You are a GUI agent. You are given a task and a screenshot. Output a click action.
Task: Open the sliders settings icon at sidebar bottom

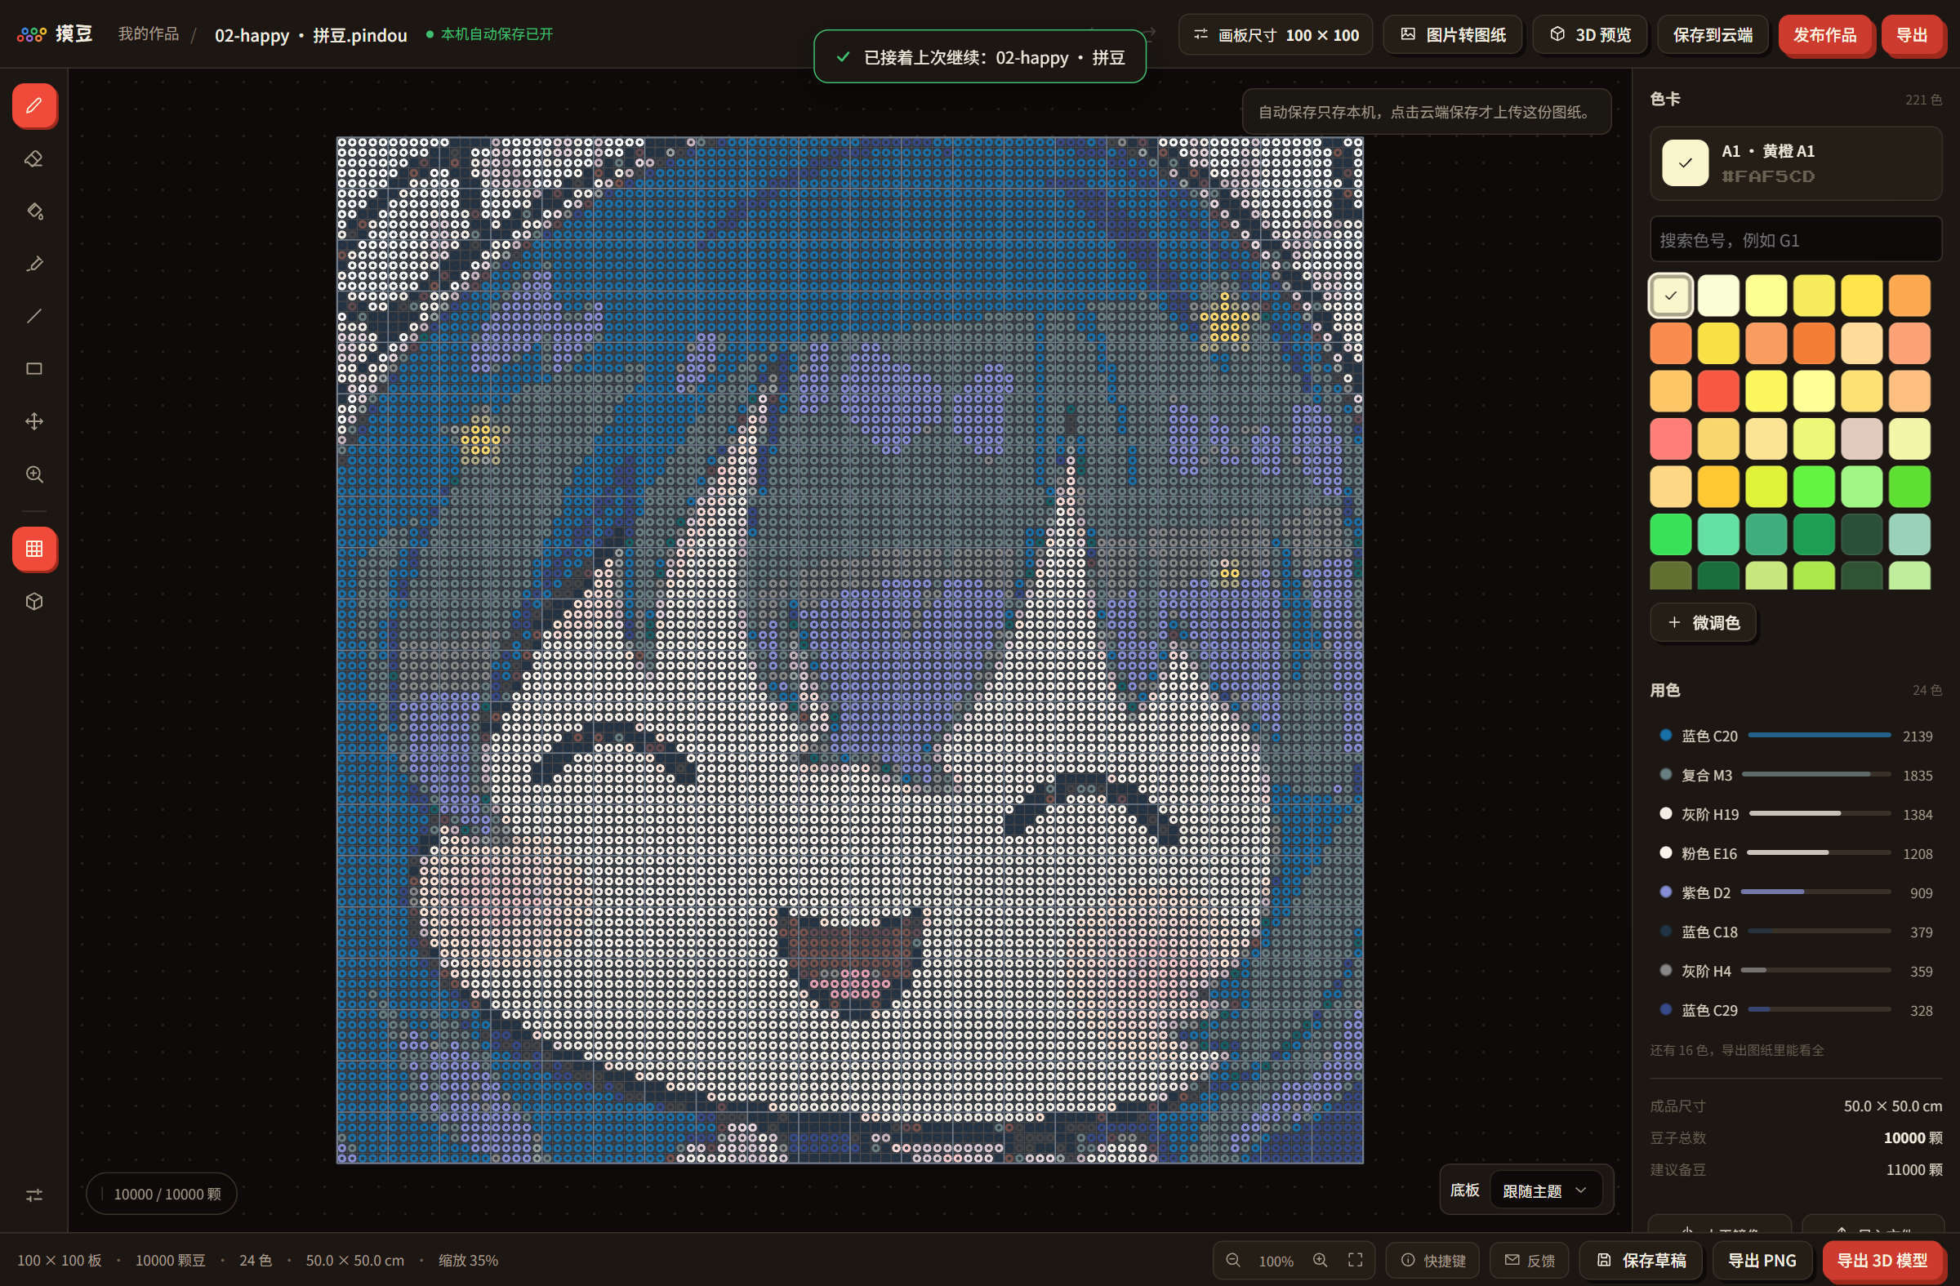click(34, 1195)
